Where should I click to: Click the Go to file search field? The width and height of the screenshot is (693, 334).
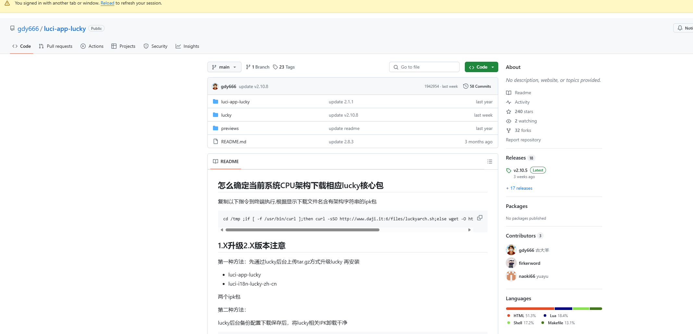click(x=424, y=67)
